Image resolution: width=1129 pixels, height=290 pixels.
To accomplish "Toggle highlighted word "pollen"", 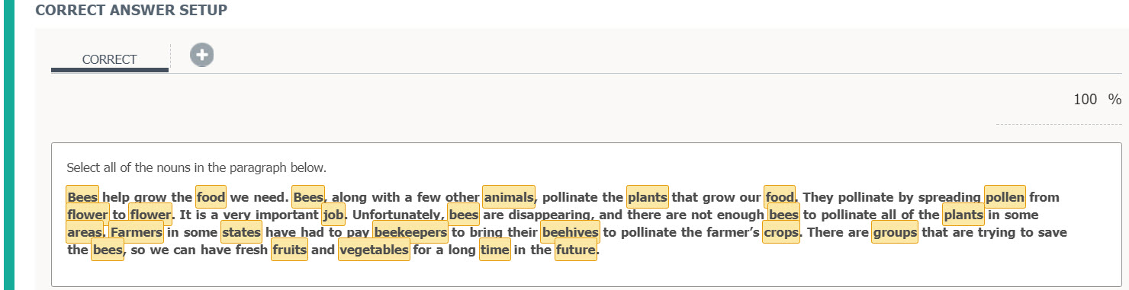I will 1005,197.
